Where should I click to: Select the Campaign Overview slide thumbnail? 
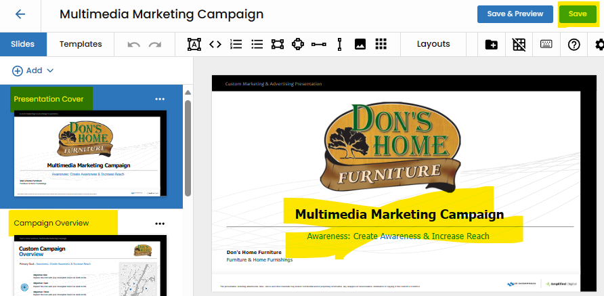pos(91,265)
